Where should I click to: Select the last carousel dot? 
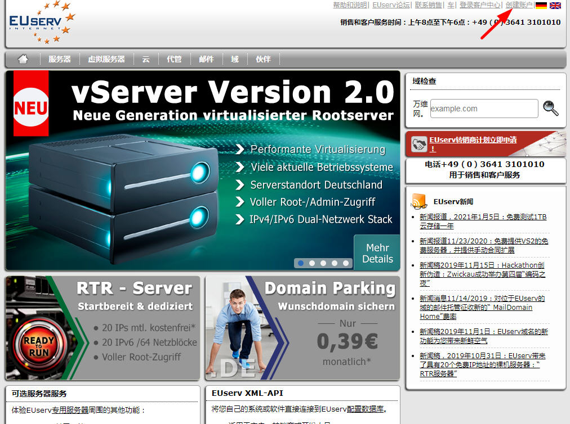point(346,263)
